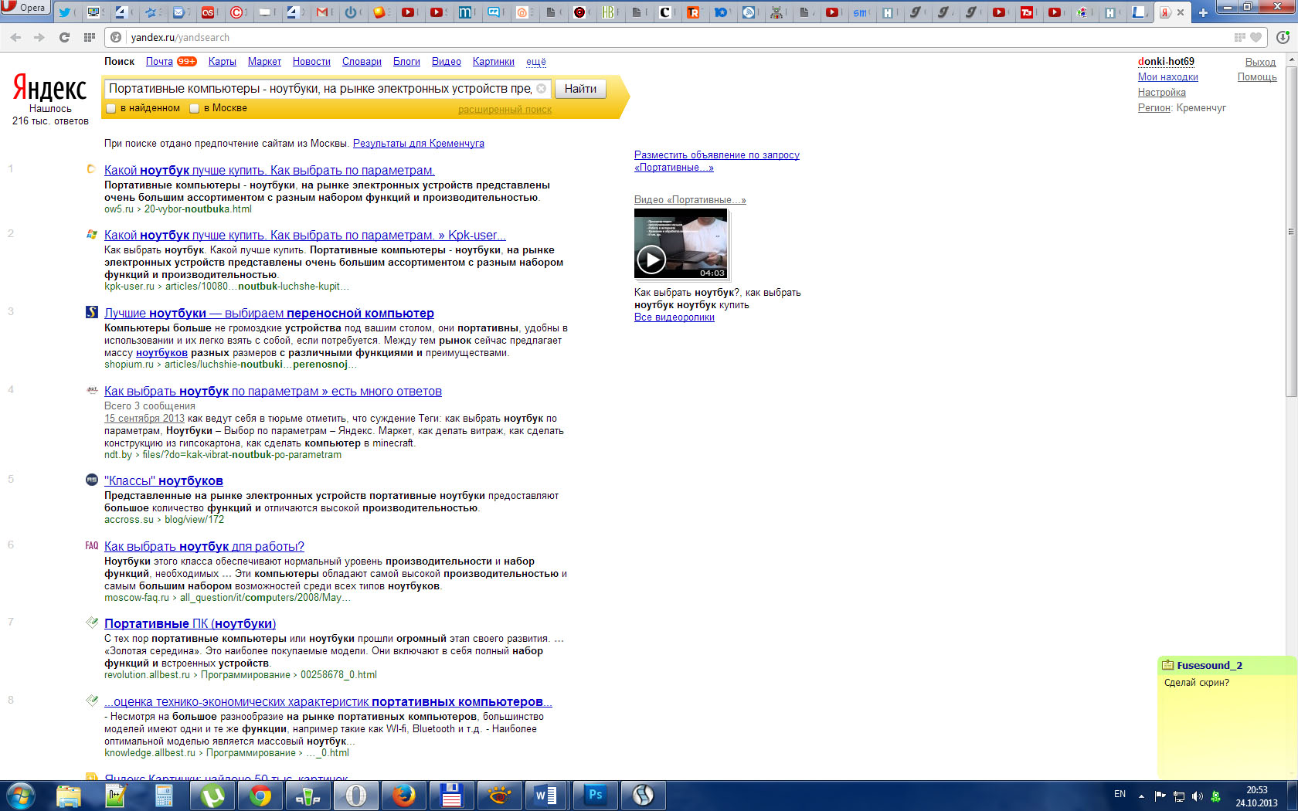Open the Новости service link
Viewport: 1298px width, 811px height.
pos(311,62)
